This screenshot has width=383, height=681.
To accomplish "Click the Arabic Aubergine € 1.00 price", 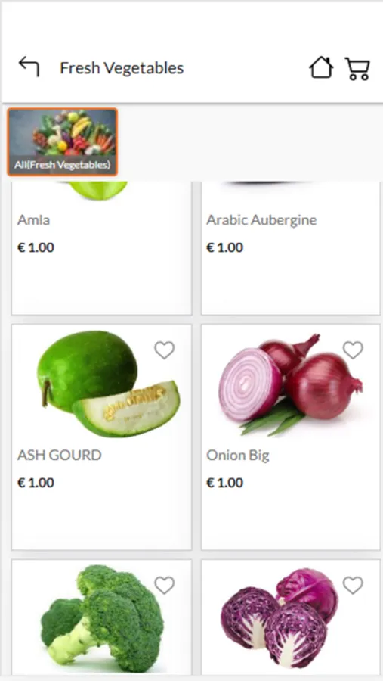I will (x=224, y=247).
